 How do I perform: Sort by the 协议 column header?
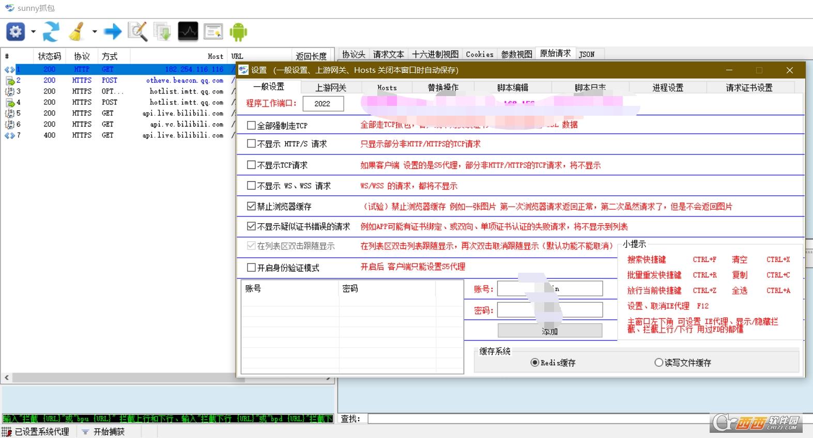pyautogui.click(x=82, y=56)
